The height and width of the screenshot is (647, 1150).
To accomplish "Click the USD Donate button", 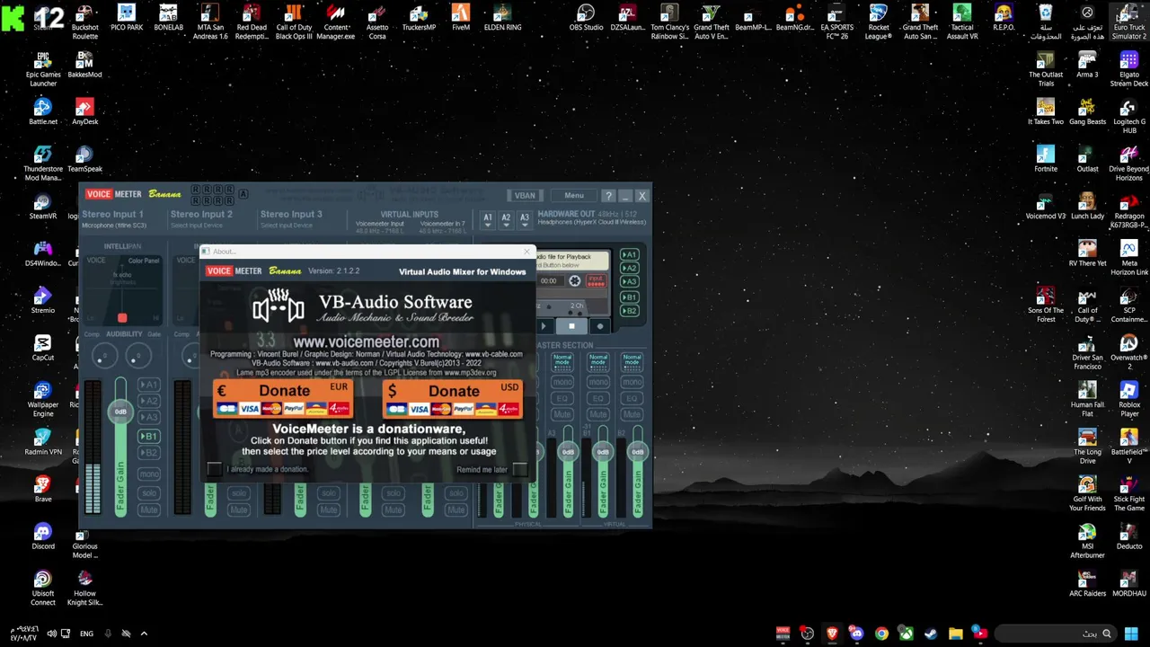I will click(453, 399).
